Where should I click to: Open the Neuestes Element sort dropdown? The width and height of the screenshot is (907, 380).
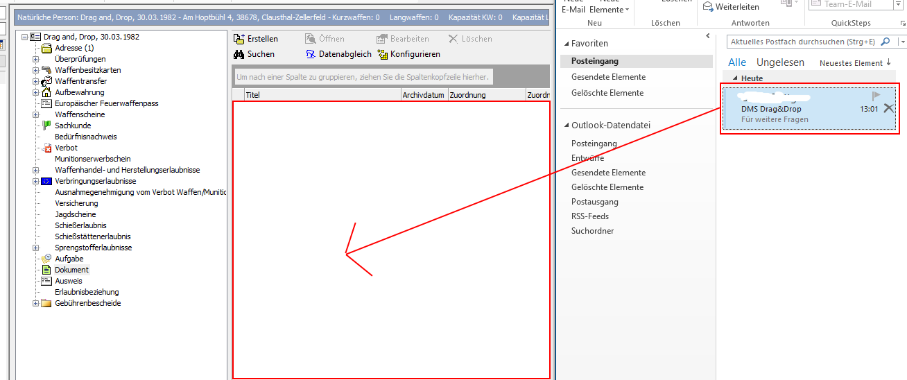pyautogui.click(x=855, y=63)
